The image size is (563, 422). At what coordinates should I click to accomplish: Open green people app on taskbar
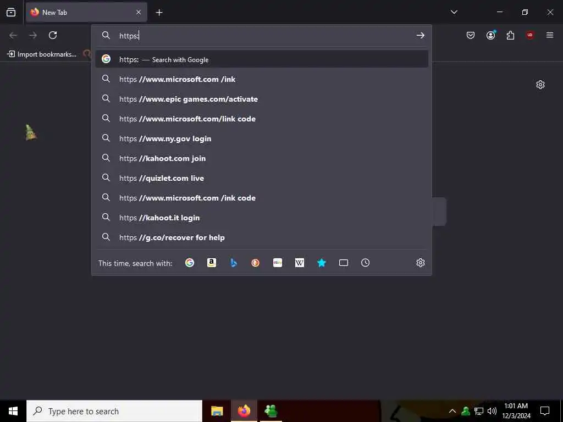tap(271, 411)
